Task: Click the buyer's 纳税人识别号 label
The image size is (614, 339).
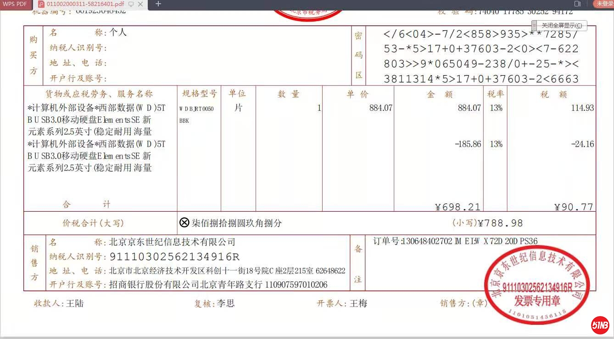Action: tap(78, 48)
